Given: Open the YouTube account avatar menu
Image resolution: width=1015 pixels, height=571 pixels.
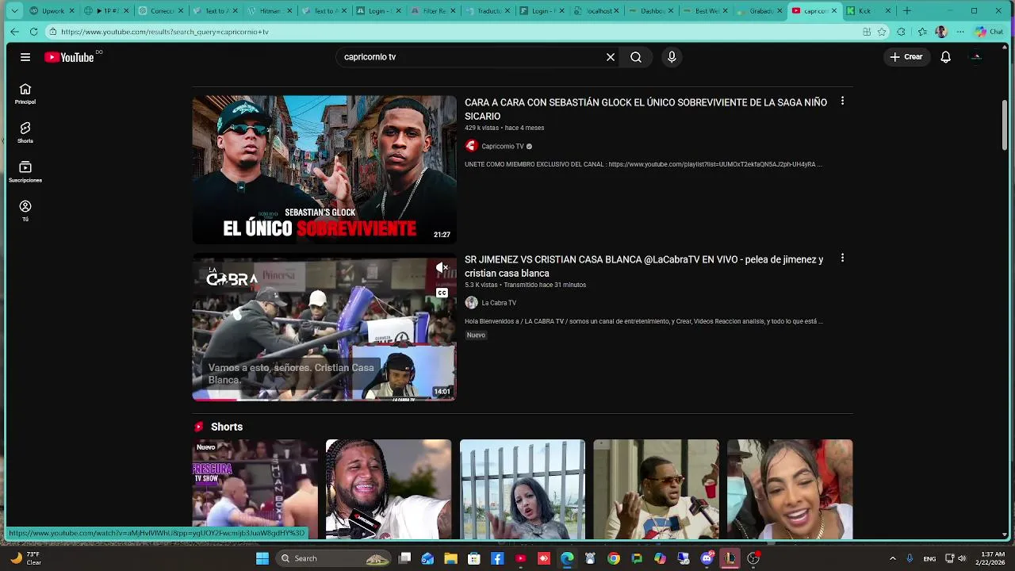Looking at the screenshot, I should point(976,57).
